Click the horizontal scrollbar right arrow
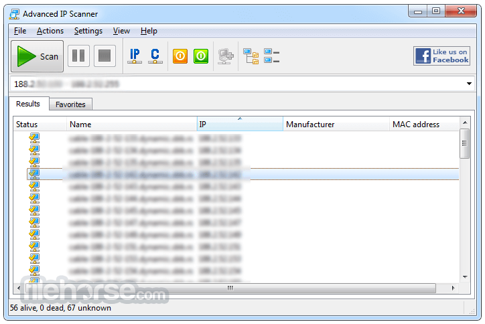 [453, 288]
